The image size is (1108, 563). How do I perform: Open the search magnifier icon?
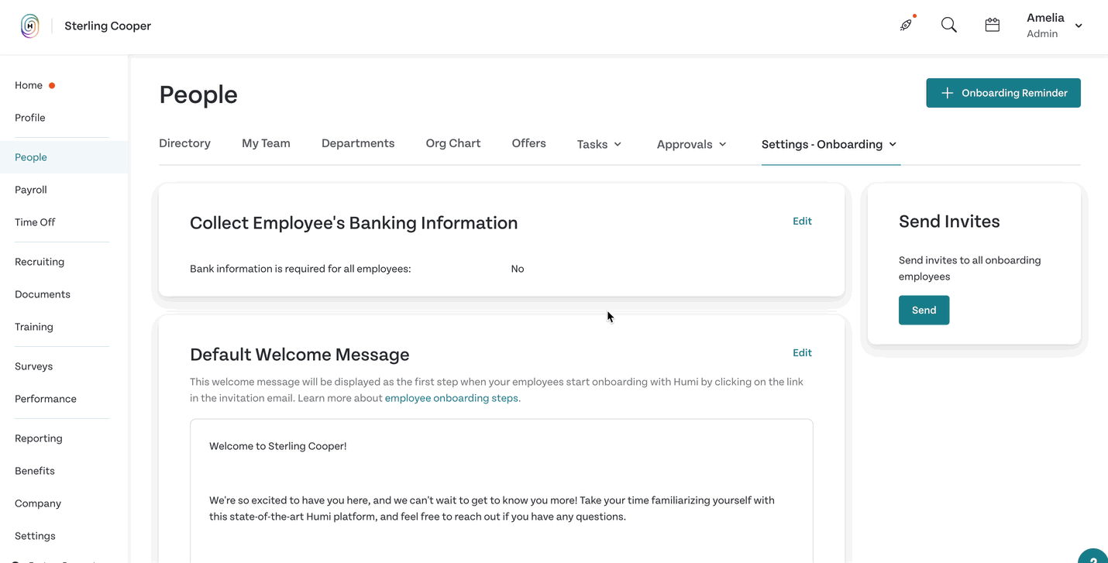click(948, 25)
